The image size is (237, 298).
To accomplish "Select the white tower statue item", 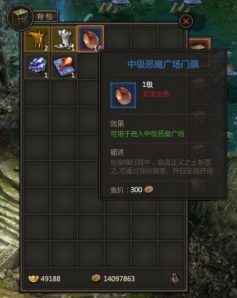I will point(64,39).
